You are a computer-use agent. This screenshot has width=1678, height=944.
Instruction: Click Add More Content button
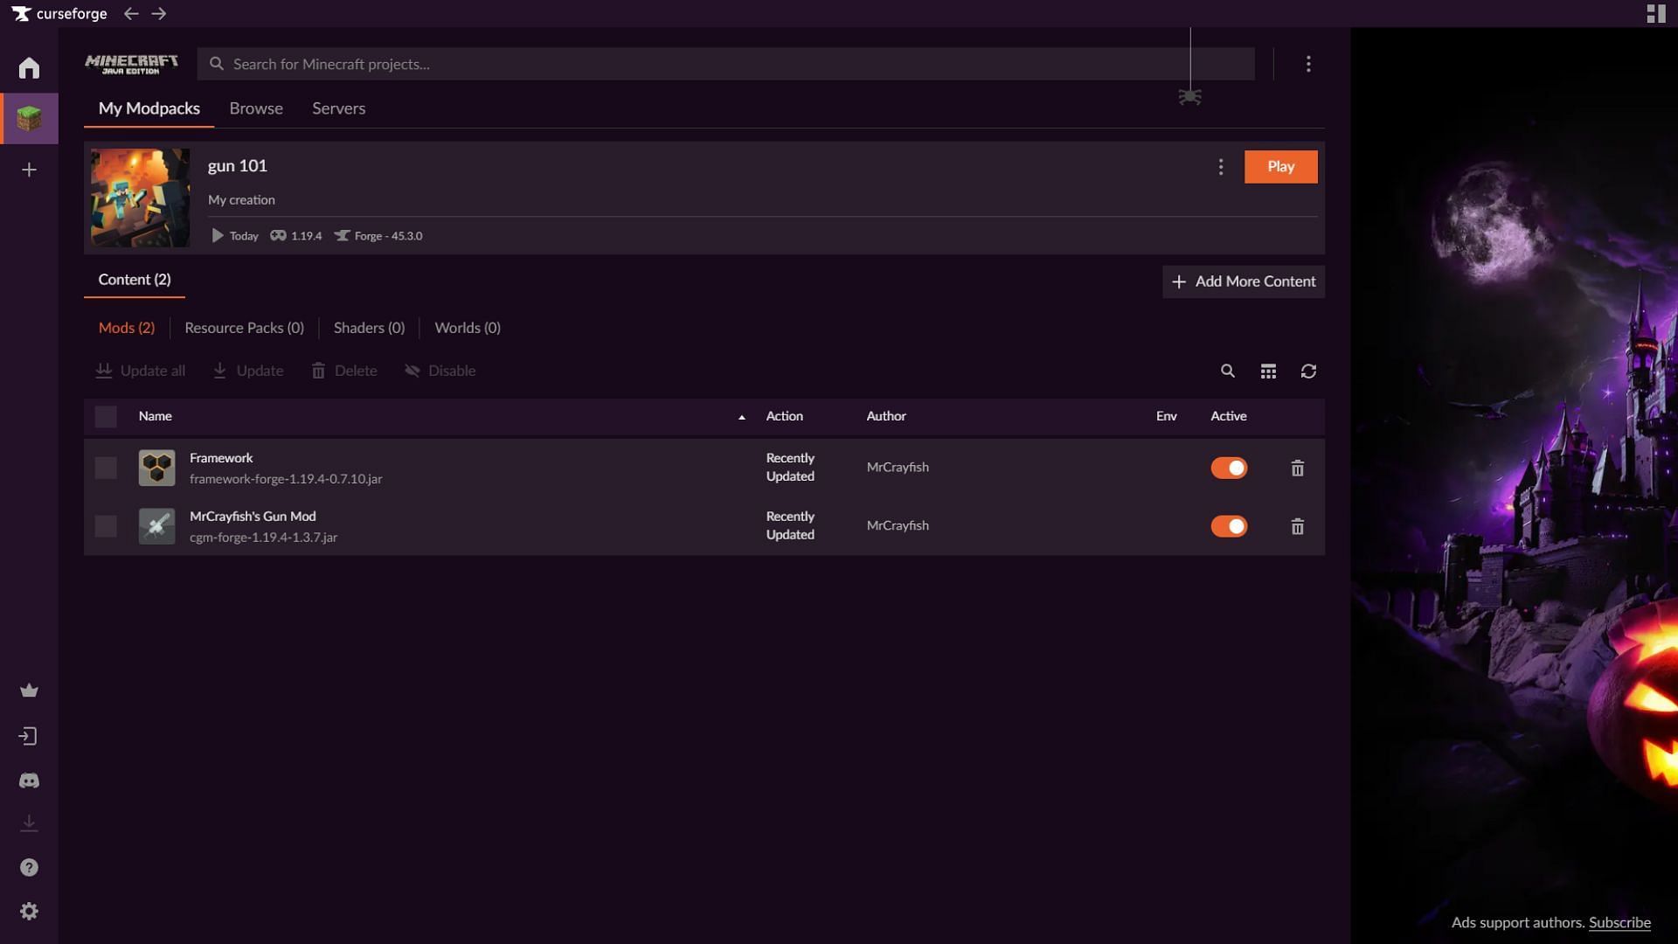coord(1244,281)
